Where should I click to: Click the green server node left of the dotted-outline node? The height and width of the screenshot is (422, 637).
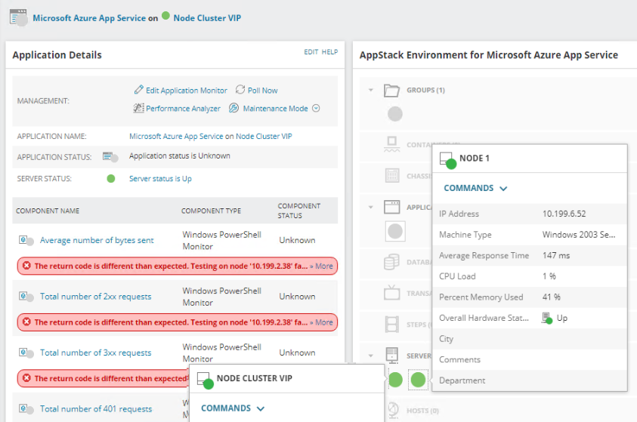tap(395, 380)
